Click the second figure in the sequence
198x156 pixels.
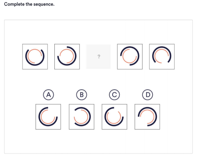coord(67,57)
